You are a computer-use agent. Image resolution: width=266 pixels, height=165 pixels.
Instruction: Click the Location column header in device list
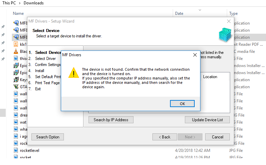pyautogui.click(x=210, y=77)
